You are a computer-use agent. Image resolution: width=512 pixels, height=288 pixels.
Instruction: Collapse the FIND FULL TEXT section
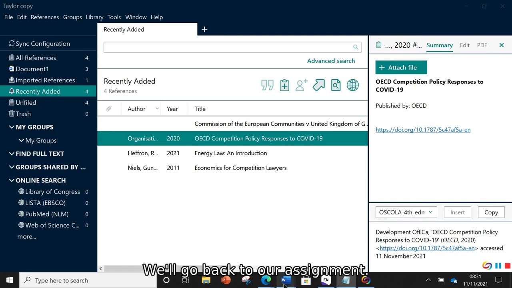click(12, 154)
